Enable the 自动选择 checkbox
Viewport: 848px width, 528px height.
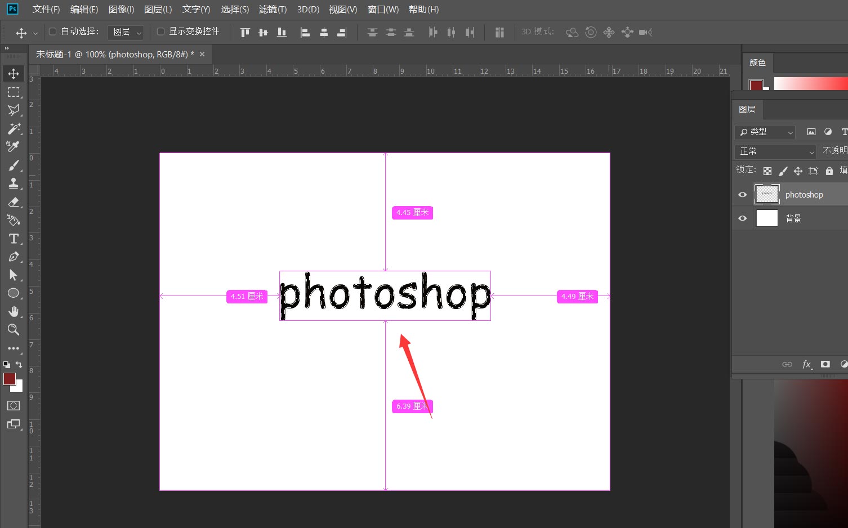click(53, 32)
